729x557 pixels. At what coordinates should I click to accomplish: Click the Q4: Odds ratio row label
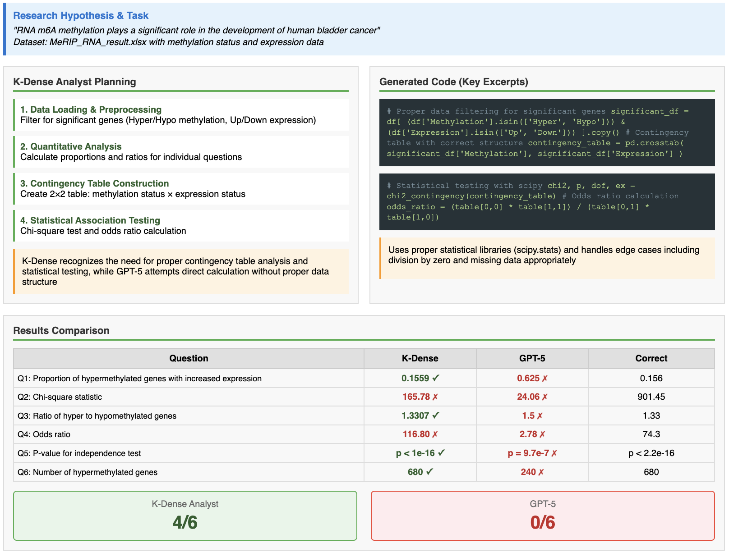[44, 434]
